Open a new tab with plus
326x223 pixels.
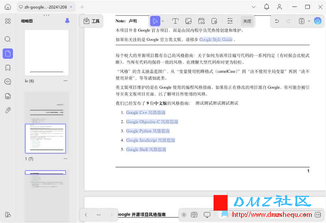point(82,7)
